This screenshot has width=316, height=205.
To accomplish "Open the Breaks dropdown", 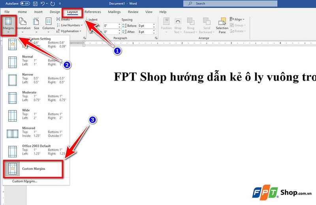I will pyautogui.click(x=64, y=19).
